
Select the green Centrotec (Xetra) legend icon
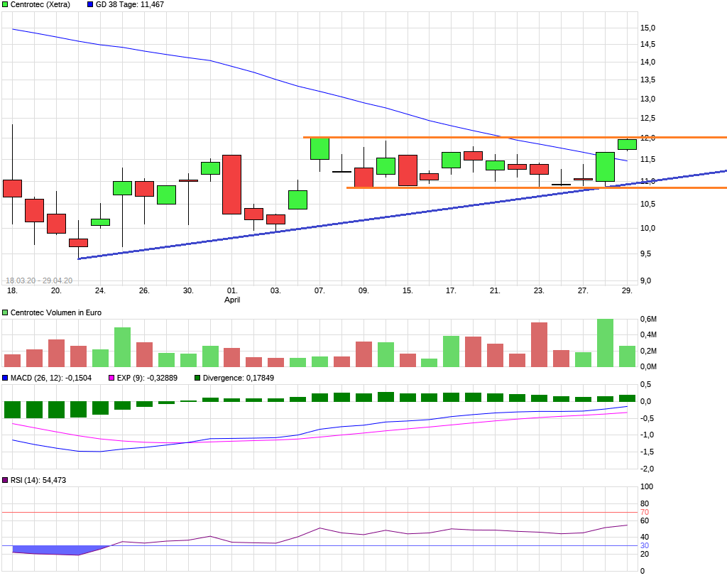[6, 4]
